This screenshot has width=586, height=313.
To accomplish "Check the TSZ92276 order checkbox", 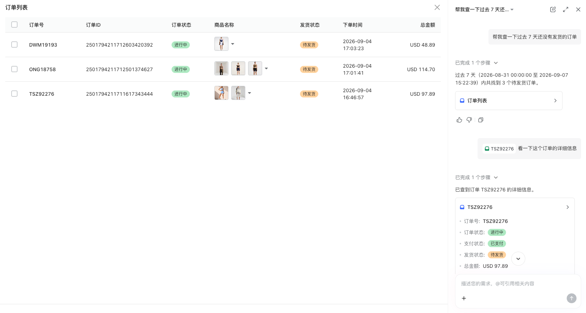I will (14, 94).
